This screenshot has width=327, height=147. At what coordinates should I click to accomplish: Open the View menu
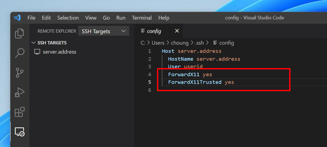coord(91,18)
